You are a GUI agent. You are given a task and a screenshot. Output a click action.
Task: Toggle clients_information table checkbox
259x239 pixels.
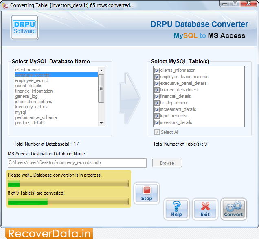coord(157,70)
